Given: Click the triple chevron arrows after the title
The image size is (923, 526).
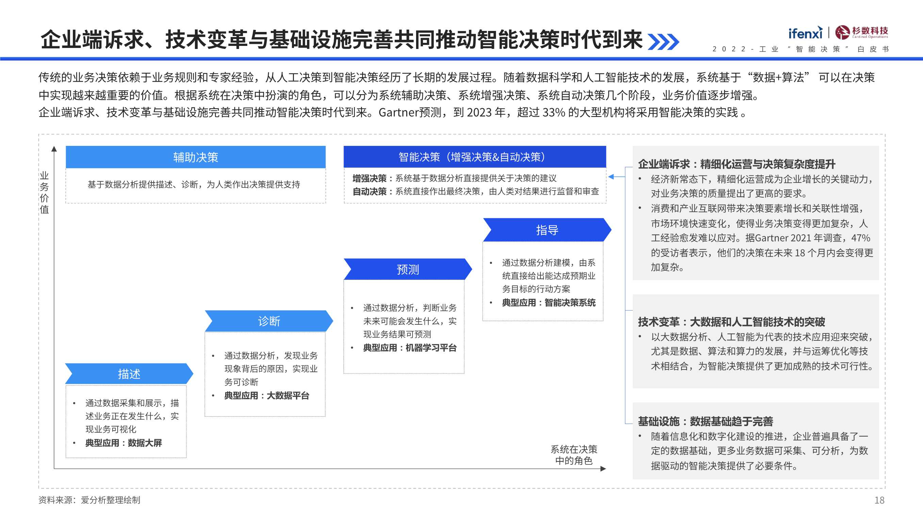Looking at the screenshot, I should pyautogui.click(x=663, y=41).
